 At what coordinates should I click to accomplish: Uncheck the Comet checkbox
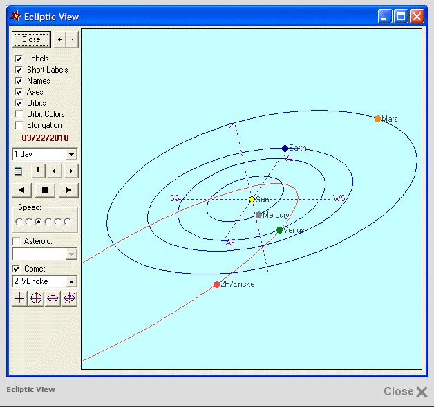pyautogui.click(x=17, y=269)
